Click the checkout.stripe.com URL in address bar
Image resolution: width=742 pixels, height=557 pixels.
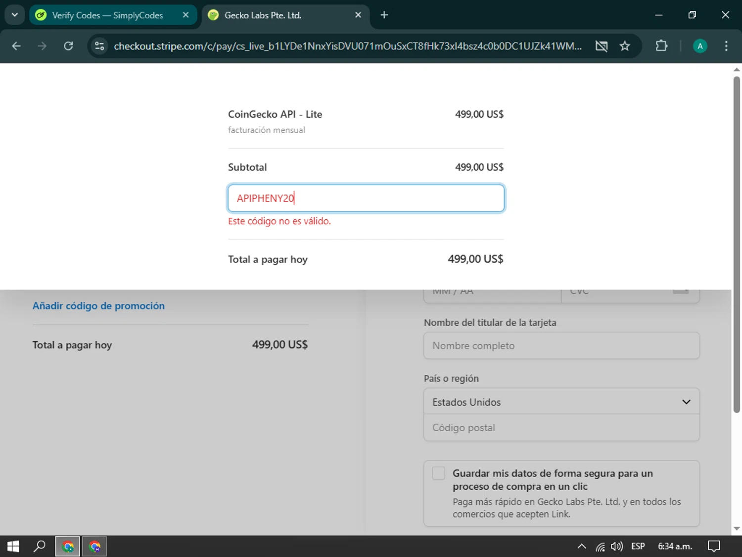click(347, 46)
